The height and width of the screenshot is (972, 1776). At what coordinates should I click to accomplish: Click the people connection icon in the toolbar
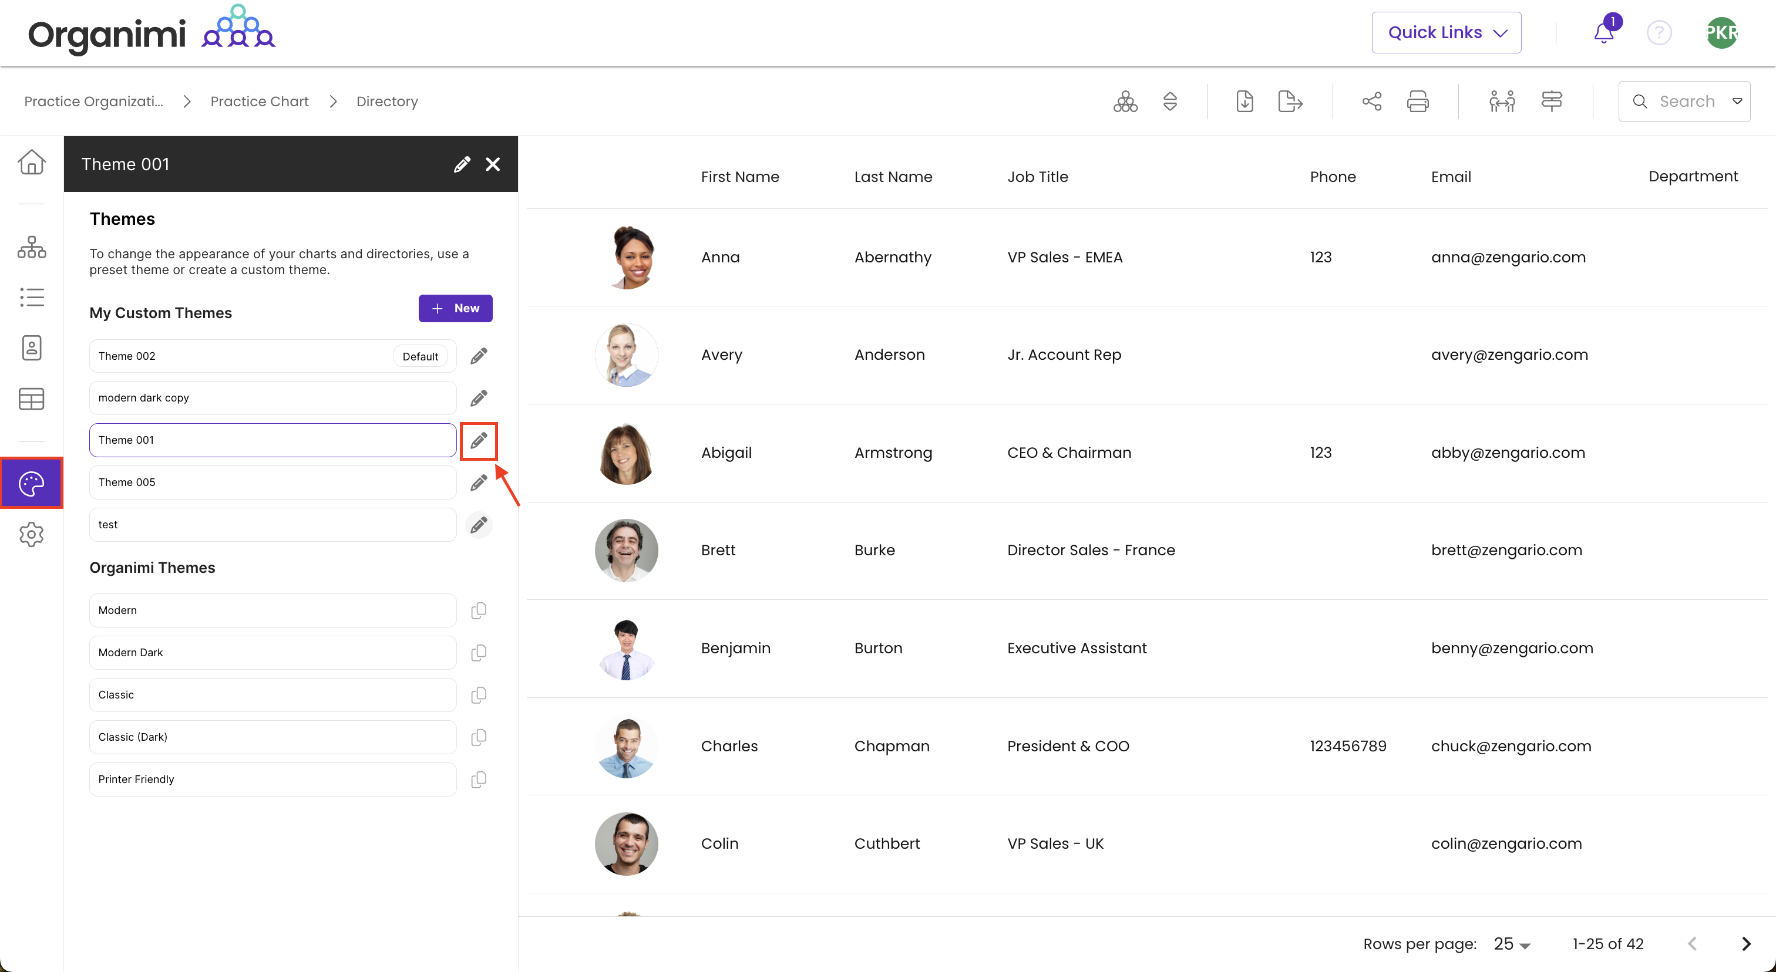click(x=1502, y=102)
